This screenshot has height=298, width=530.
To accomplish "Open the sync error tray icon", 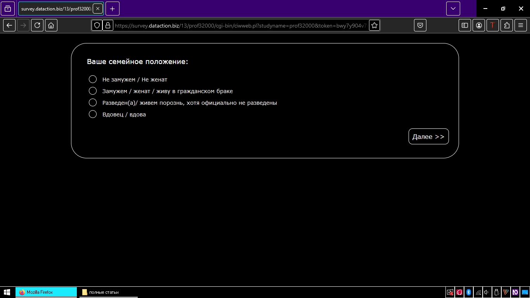I will pyautogui.click(x=450, y=292).
